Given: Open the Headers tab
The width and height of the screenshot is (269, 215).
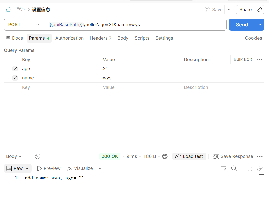Looking at the screenshot, I should [100, 38].
